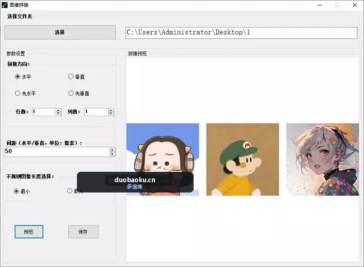
Task: Click the 列数 value field
Action: (x=97, y=112)
